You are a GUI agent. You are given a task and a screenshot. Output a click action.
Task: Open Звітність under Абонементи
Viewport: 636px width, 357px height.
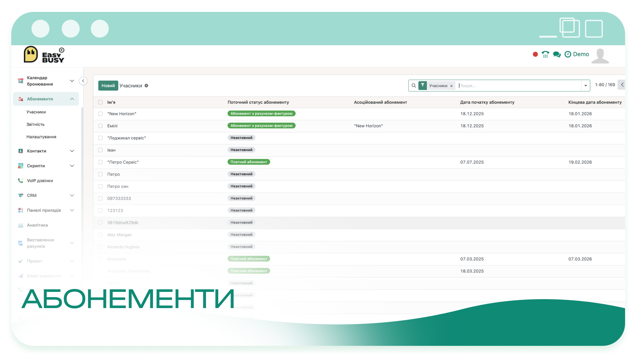[x=35, y=125]
